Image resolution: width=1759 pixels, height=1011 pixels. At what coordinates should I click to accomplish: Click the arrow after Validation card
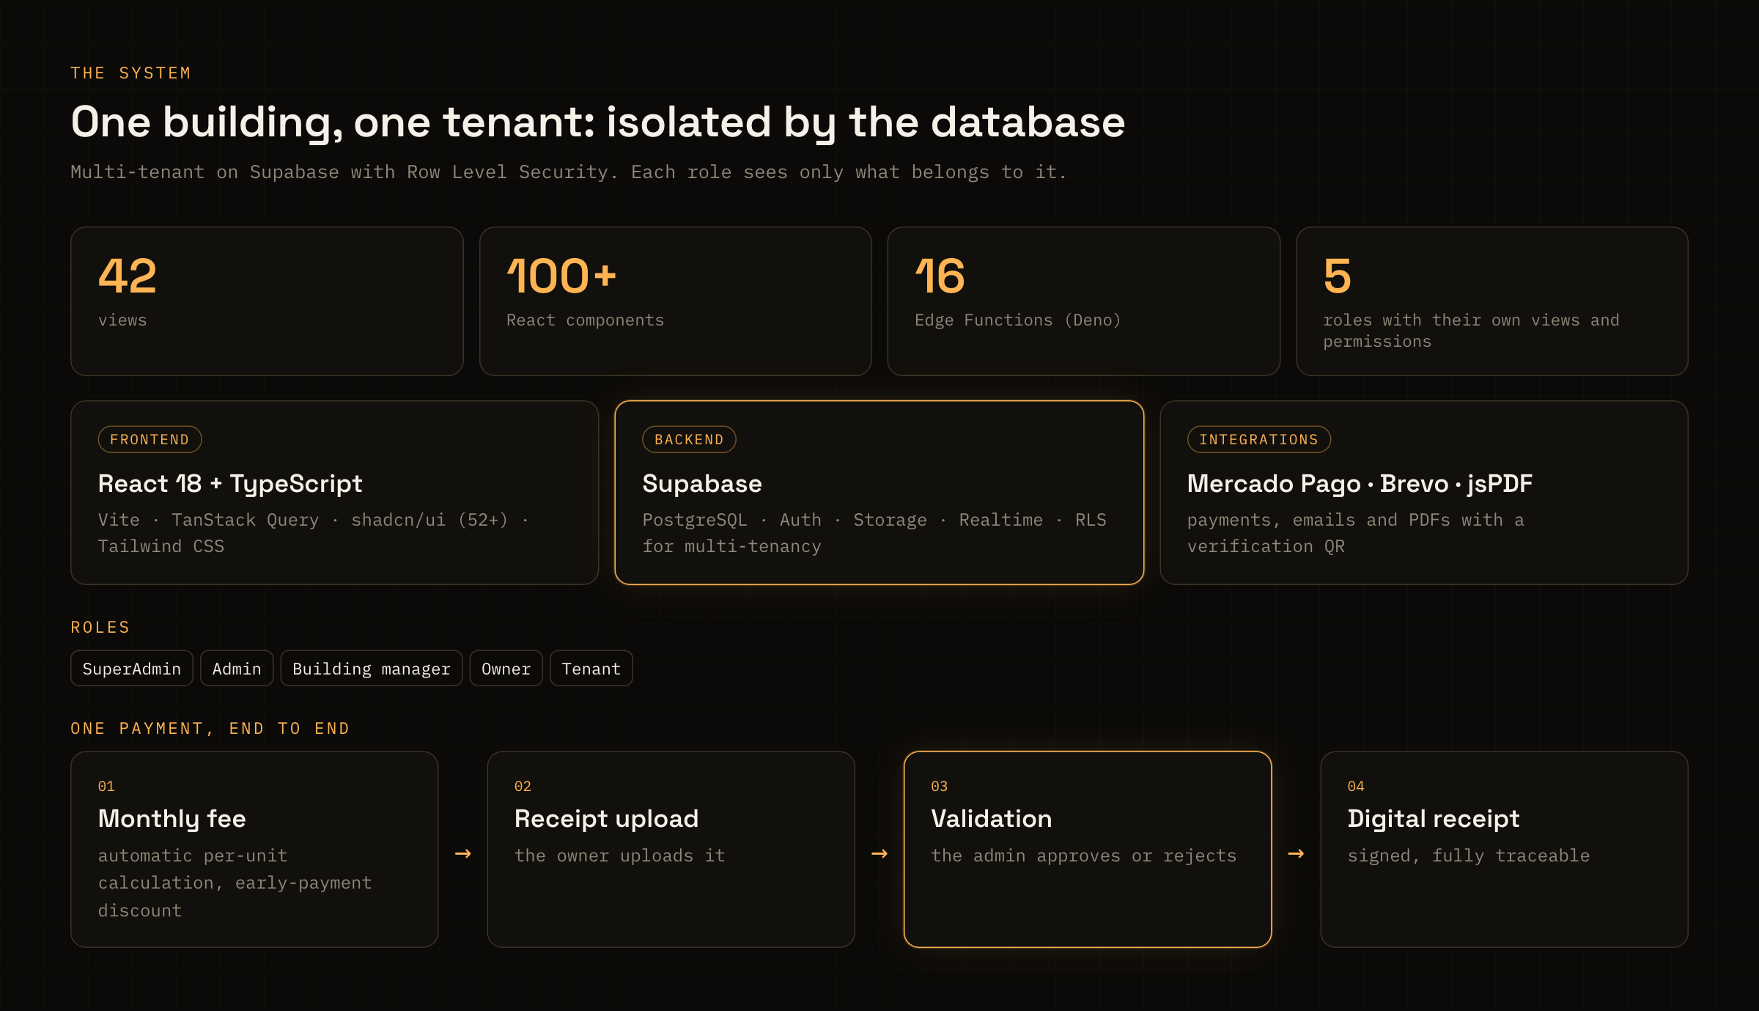tap(1296, 853)
